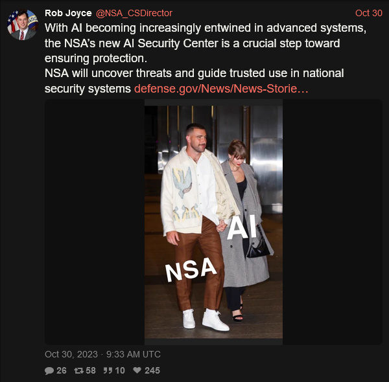Select the Oct 30, 2023 9:33 AM timestamp

102,354
